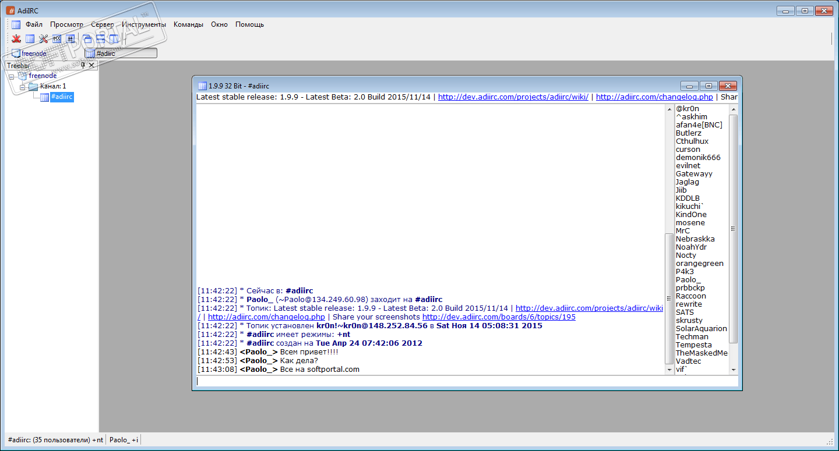
Task: Select #adiirc in the Treebar tree
Action: (x=62, y=97)
